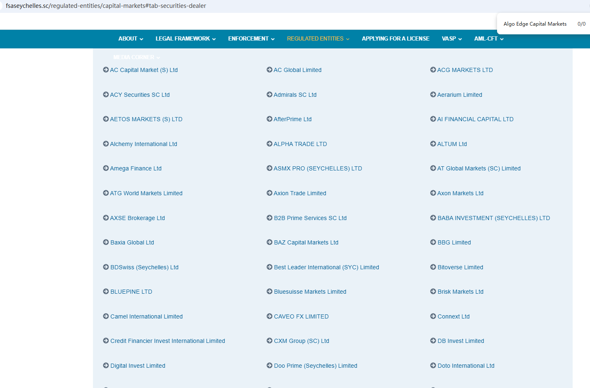Click the arrow icon beside AT Global Markets (SC) Limited
590x388 pixels.
pos(433,168)
